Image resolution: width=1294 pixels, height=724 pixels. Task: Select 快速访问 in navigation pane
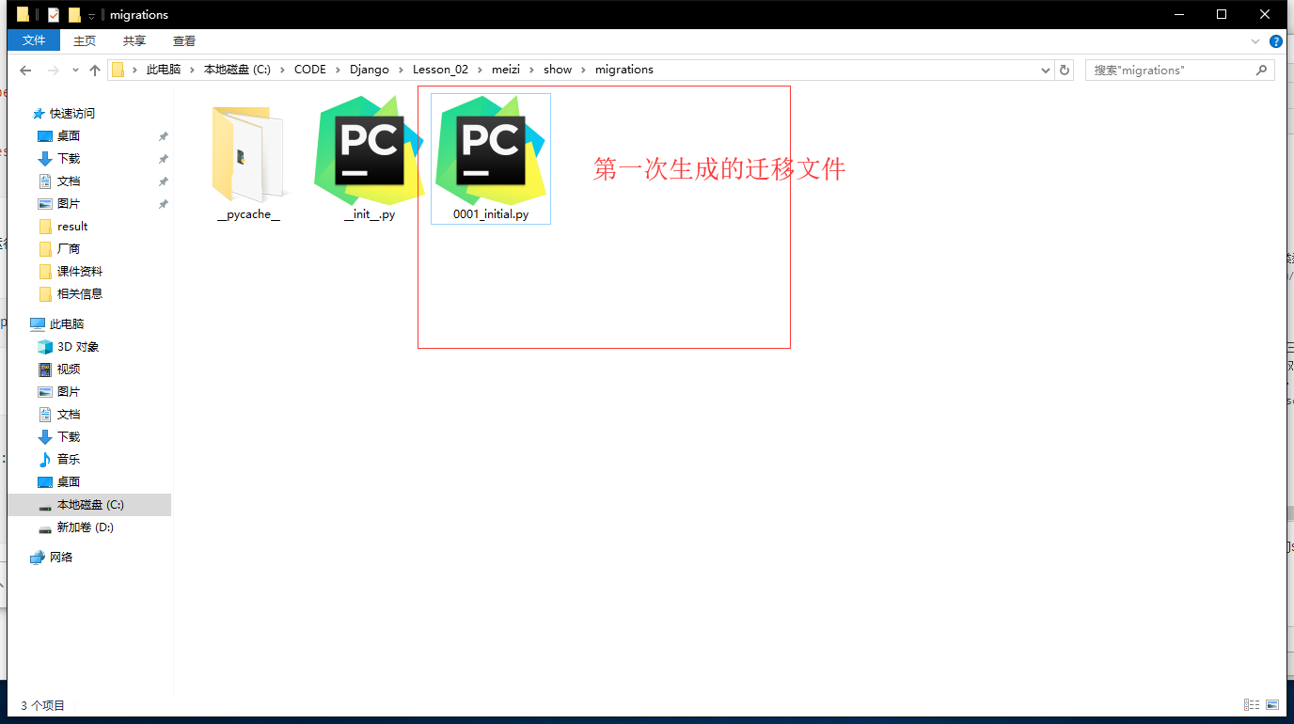tap(72, 113)
